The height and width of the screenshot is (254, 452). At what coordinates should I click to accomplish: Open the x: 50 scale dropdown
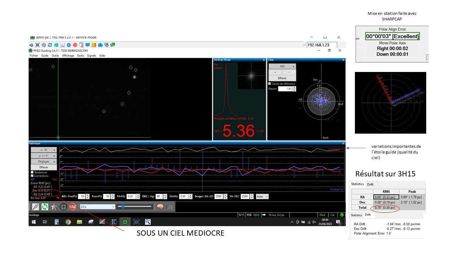click(x=44, y=150)
